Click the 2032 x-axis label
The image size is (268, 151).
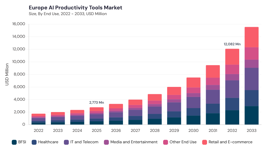[232, 131]
